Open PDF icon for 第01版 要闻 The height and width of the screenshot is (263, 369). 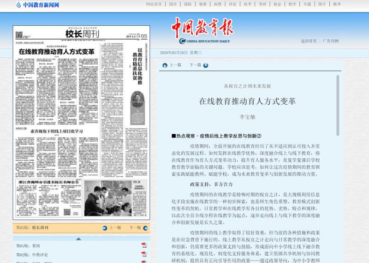point(144,245)
